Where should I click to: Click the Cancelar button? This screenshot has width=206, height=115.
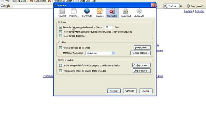[130, 91]
